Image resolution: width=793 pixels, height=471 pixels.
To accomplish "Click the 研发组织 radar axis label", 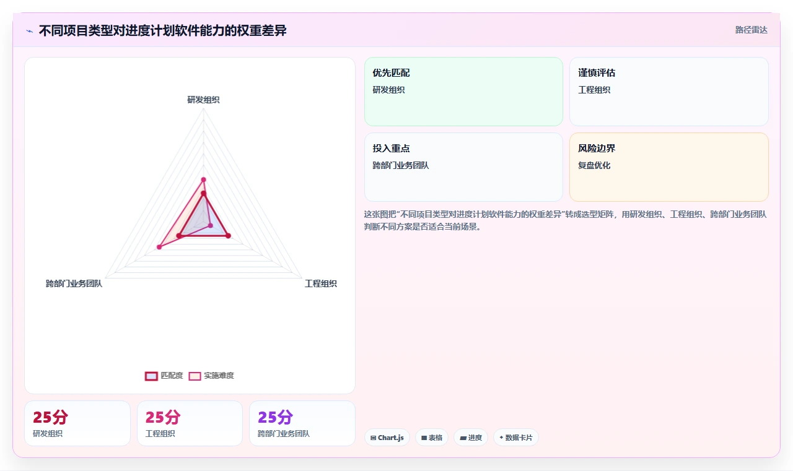I will coord(203,100).
